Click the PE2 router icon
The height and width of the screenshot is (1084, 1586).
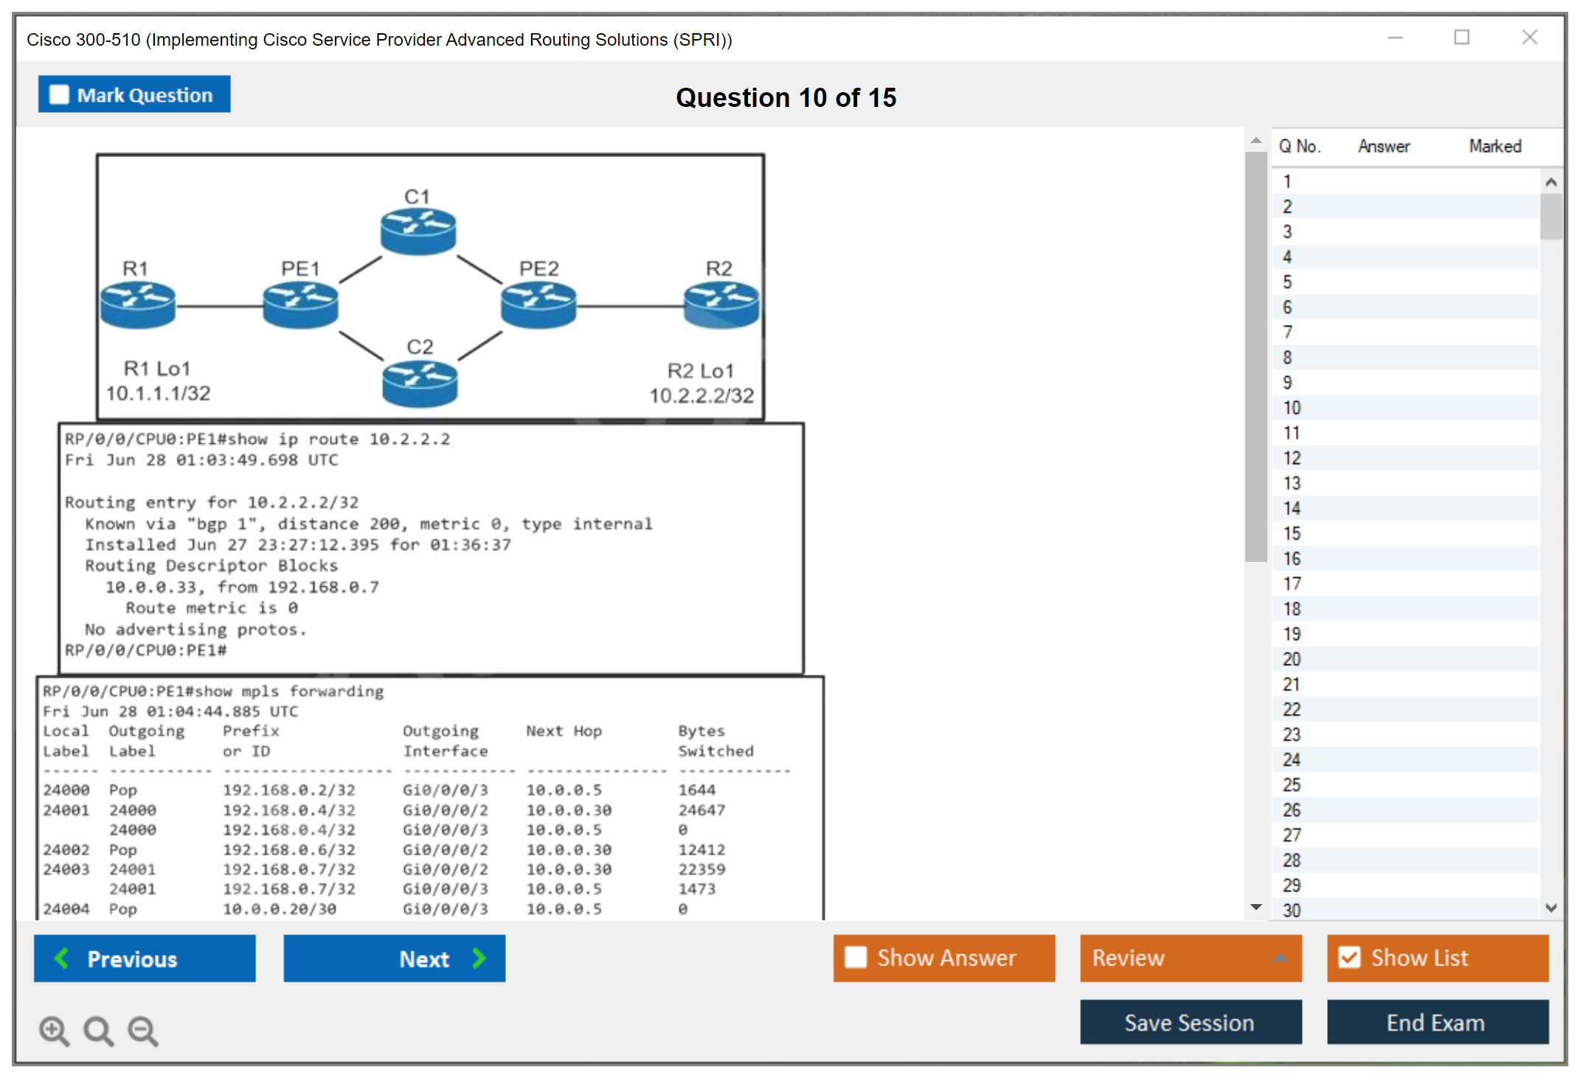coord(538,305)
